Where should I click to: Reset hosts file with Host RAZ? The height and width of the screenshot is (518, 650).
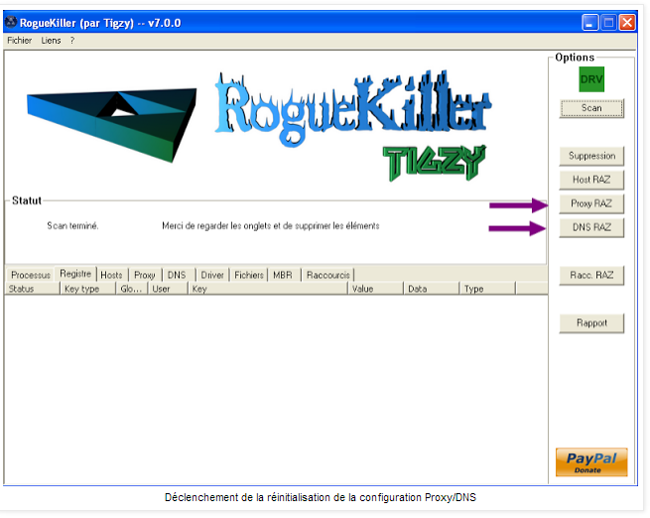click(x=591, y=180)
